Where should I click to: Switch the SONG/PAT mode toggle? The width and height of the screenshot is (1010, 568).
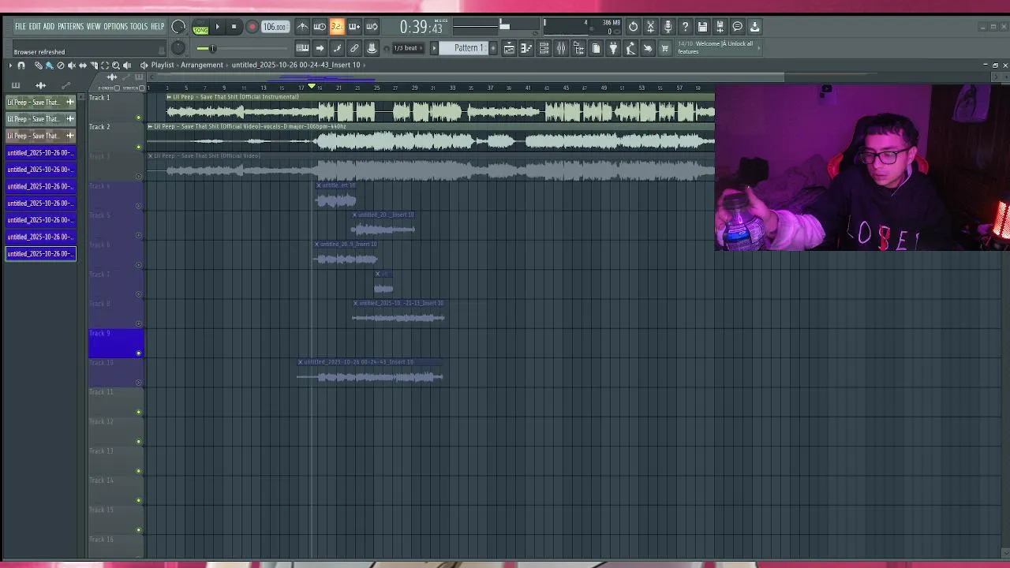pyautogui.click(x=200, y=27)
